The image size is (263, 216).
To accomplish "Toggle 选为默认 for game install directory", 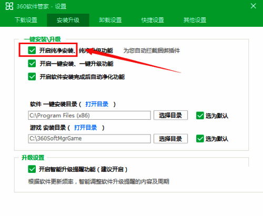I will (200, 139).
